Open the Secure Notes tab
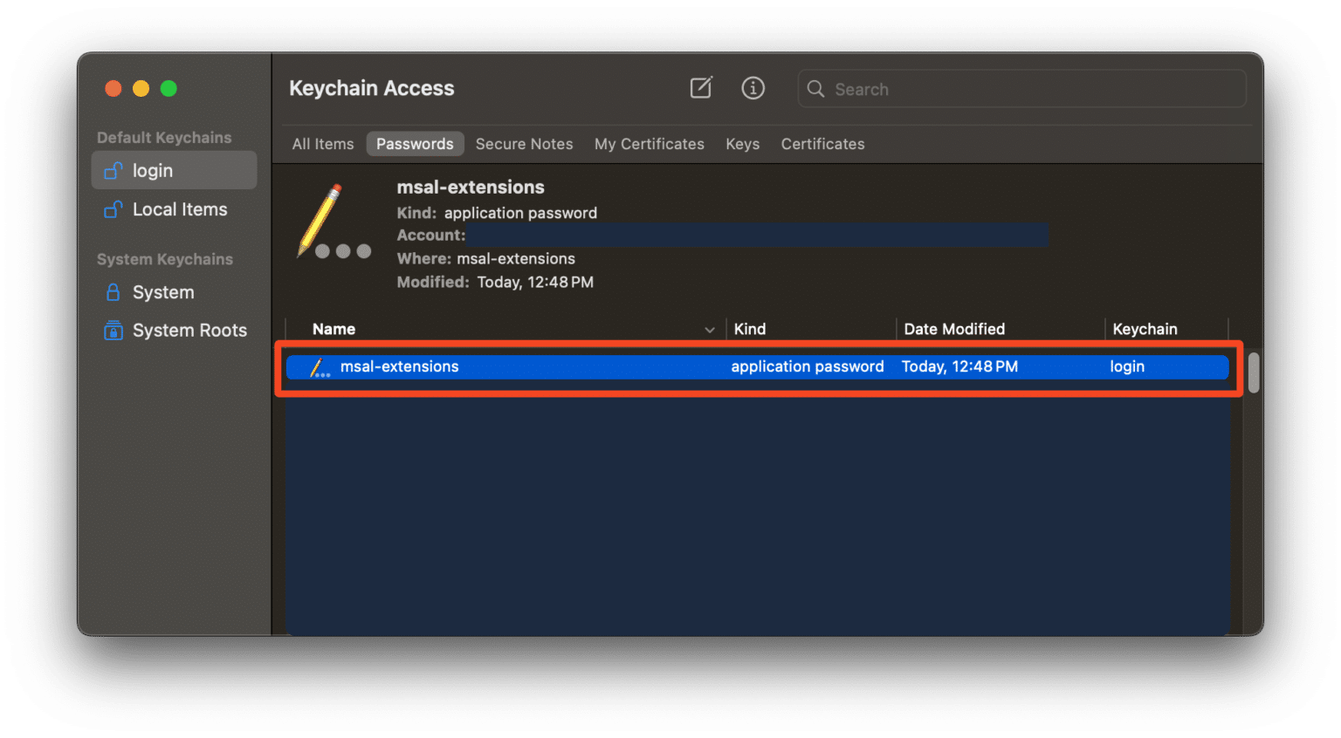Screen dimensions: 1341x738 point(524,143)
